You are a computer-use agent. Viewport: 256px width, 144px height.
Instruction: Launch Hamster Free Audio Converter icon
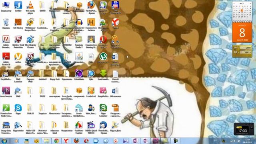6,110
